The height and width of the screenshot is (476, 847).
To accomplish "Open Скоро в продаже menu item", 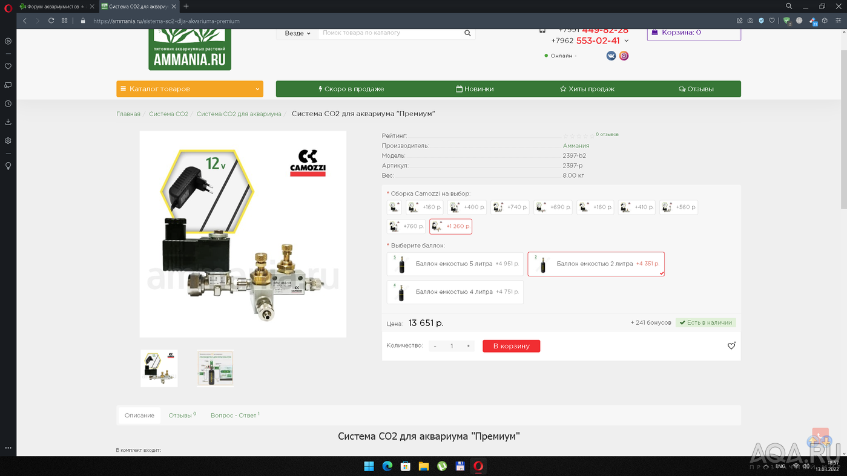I will point(351,89).
